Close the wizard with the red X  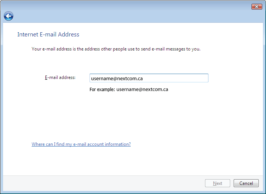(x=257, y=6)
